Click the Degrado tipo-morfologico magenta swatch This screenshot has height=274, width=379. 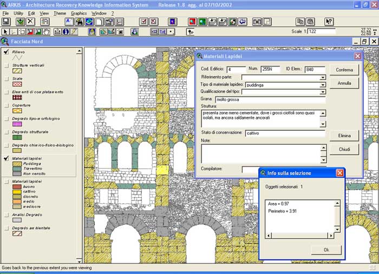coord(17,124)
